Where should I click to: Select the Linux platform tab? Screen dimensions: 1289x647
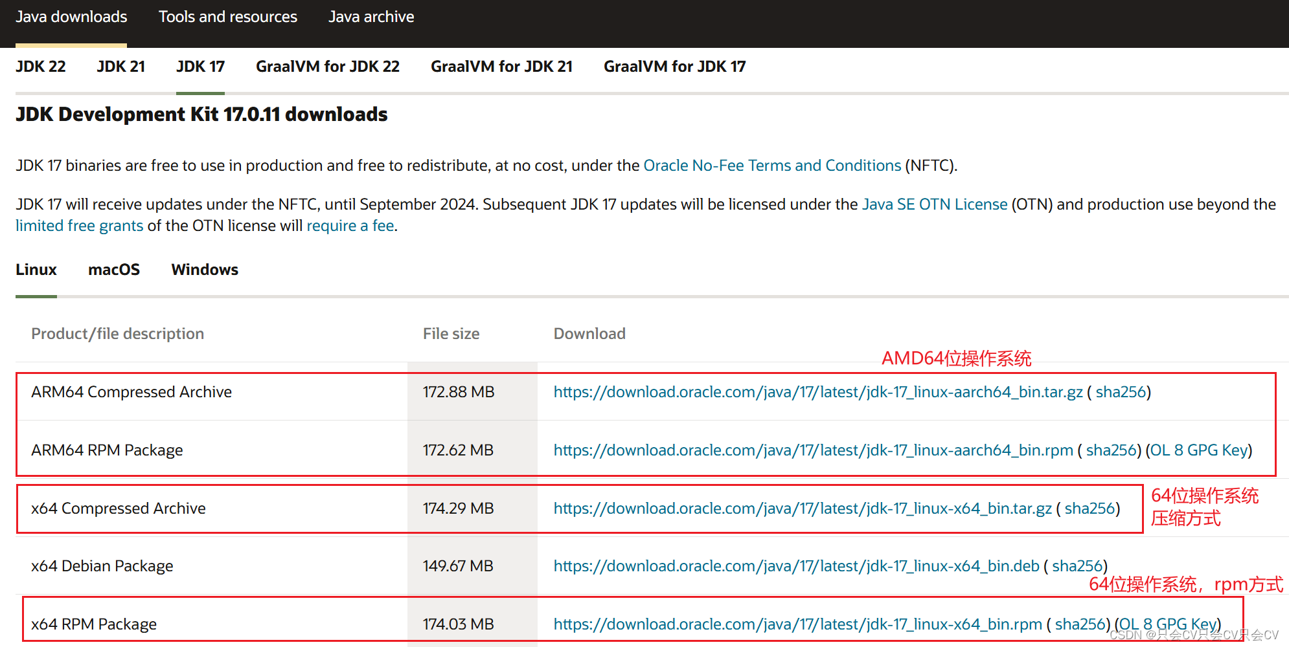click(36, 270)
